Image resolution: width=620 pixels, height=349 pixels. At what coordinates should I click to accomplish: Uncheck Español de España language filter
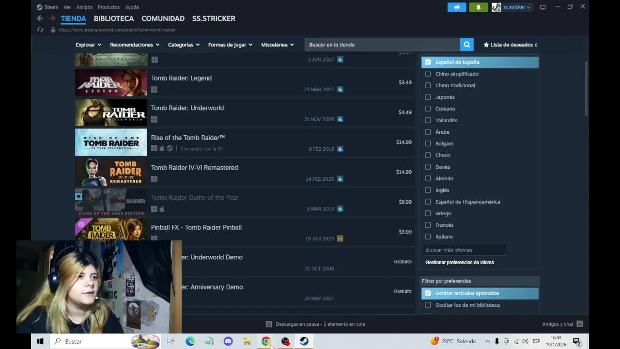[428, 62]
